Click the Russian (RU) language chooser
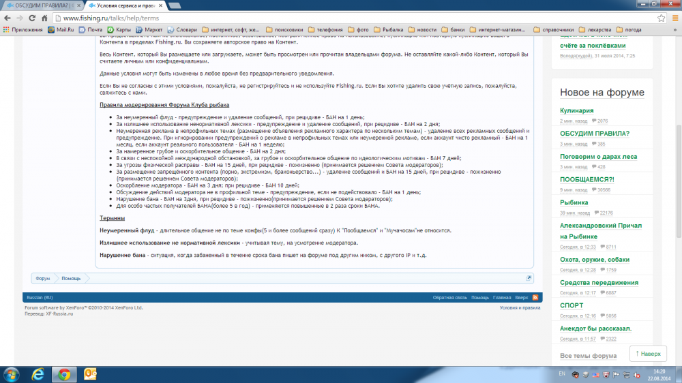Image resolution: width=682 pixels, height=383 pixels. click(38, 298)
